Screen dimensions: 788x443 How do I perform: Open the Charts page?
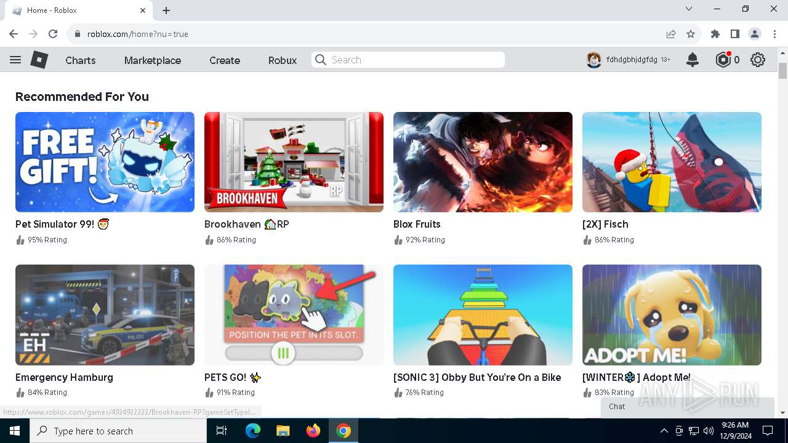pyautogui.click(x=81, y=60)
